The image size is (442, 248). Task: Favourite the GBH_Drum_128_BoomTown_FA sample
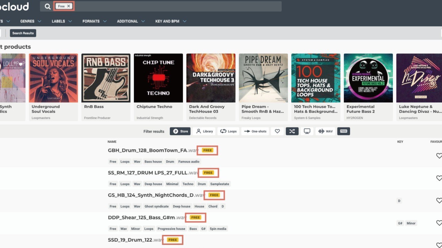[439, 156]
